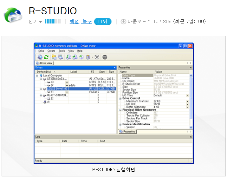Click the FS column header
This screenshot has height=178, width=228.
[x=93, y=72]
